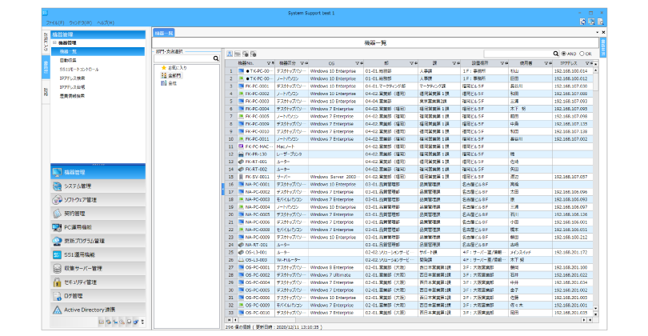Click the FK-SV-0011 server row
This screenshot has width=648, height=336.
click(x=409, y=177)
